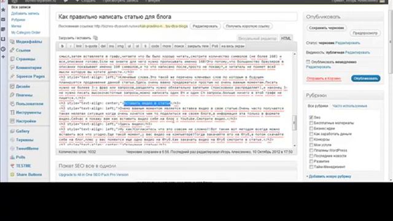Switch to the HTML editor tab
The height and width of the screenshot is (221, 393).
click(286, 38)
